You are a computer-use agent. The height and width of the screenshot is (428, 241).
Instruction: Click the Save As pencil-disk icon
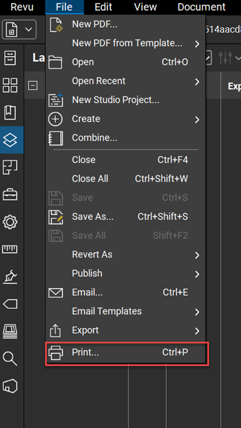click(x=56, y=217)
